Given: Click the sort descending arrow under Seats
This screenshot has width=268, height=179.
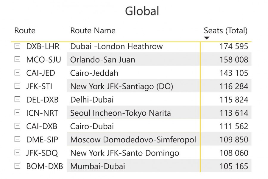Looking at the screenshot, I should point(207,38).
